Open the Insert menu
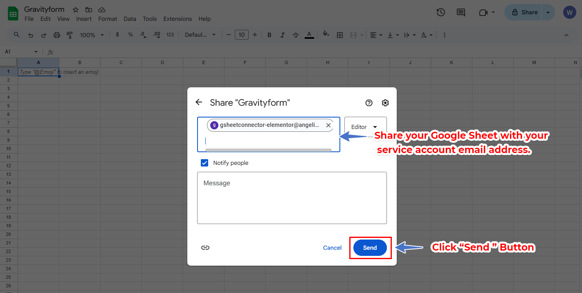 84,19
